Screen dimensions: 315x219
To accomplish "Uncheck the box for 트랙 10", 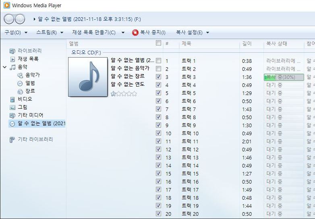I will (x=158, y=133).
